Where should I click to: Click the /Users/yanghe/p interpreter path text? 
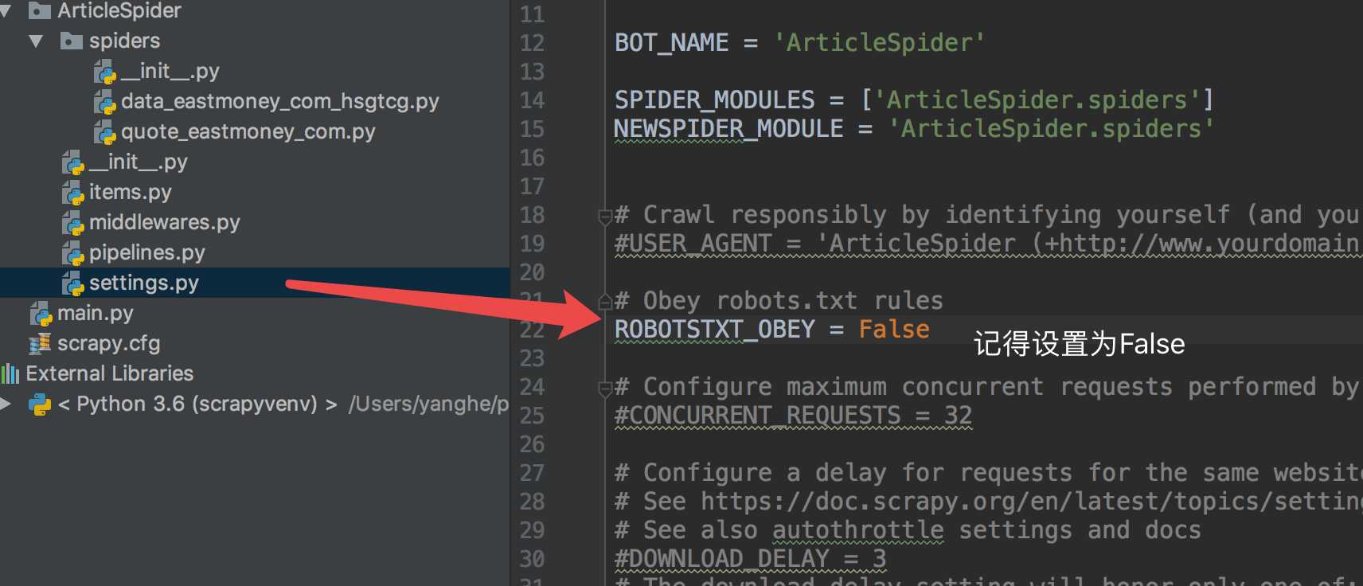[428, 404]
